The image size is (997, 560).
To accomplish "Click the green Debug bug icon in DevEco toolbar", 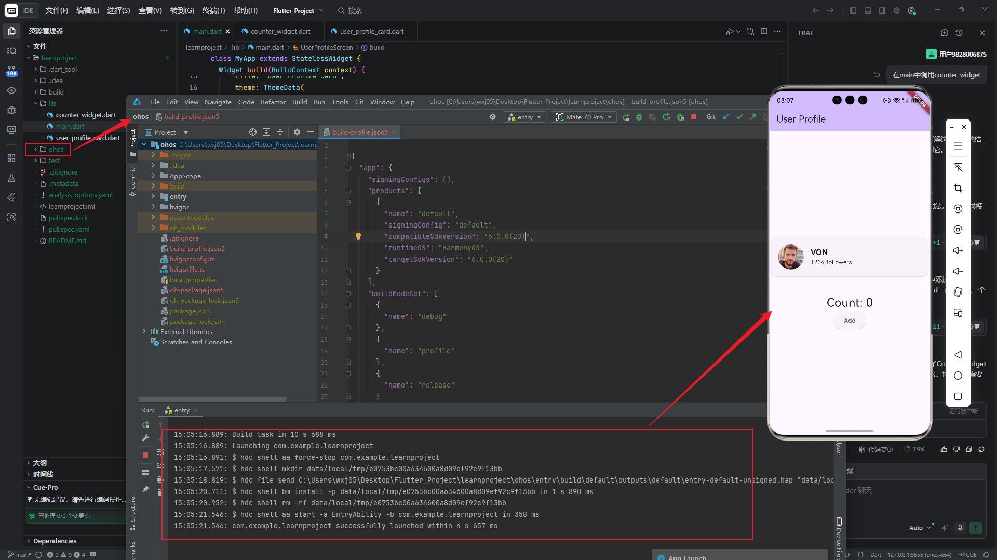I will point(639,117).
